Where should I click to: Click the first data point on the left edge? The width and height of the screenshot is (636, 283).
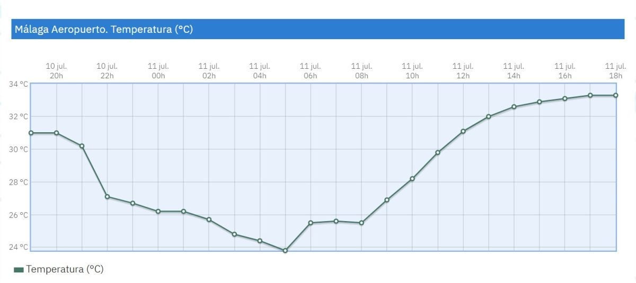(x=31, y=133)
